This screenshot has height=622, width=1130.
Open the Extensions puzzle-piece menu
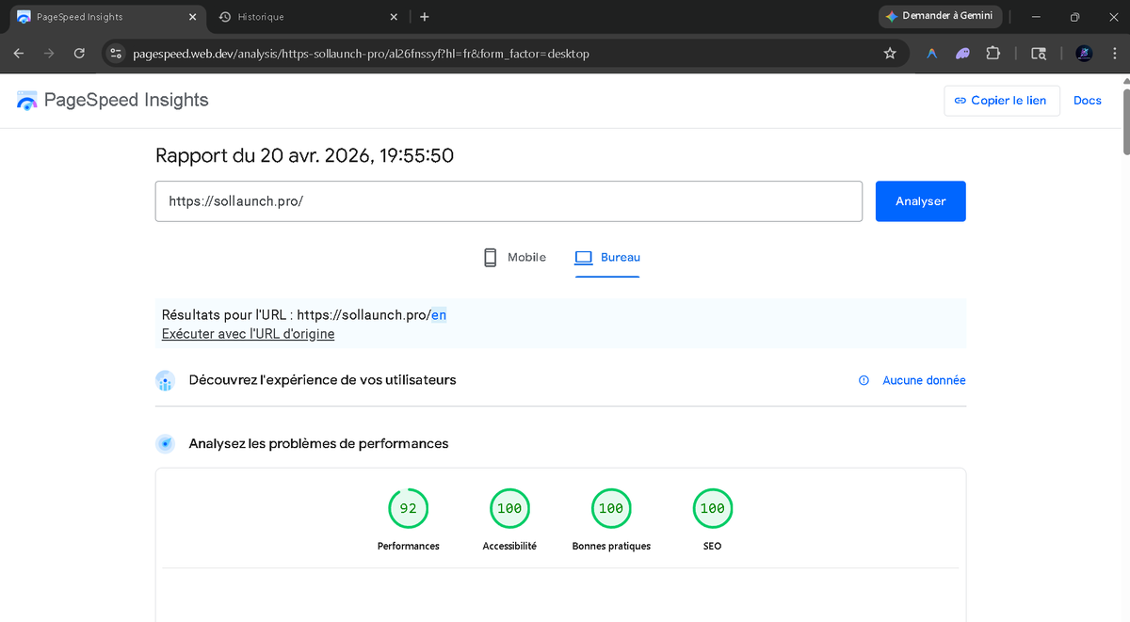[x=993, y=54]
